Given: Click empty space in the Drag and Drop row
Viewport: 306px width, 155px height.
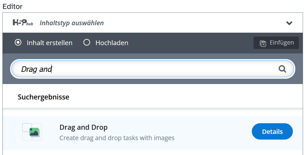Looking at the screenshot, I should [x=212, y=132].
